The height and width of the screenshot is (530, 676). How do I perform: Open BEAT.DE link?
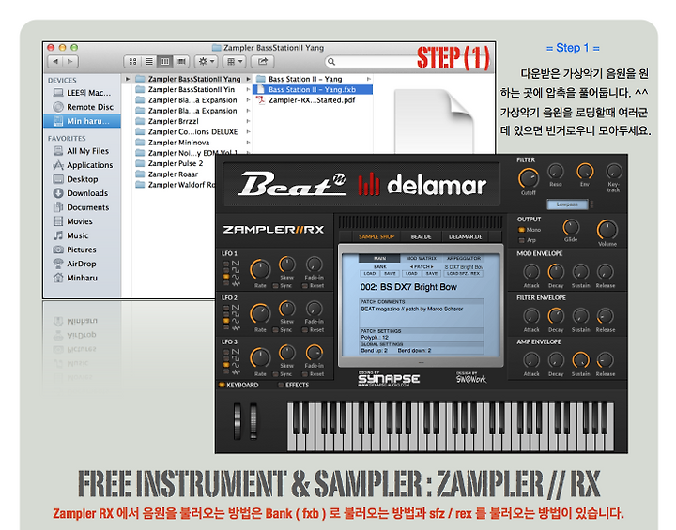(x=421, y=236)
